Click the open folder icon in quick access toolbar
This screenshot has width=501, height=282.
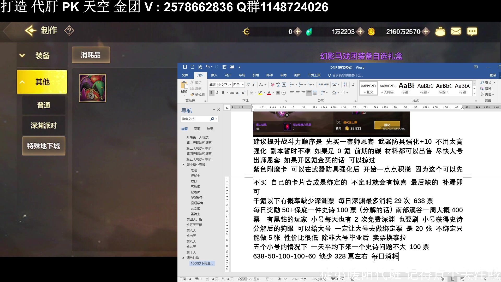[x=232, y=67]
